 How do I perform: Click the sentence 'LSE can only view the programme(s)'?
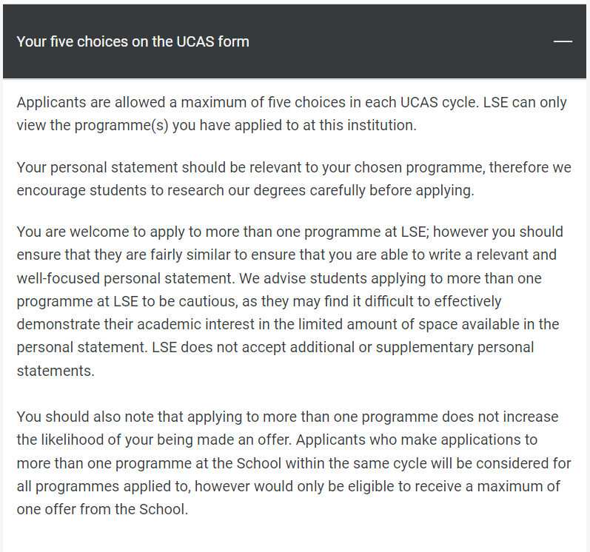click(292, 113)
